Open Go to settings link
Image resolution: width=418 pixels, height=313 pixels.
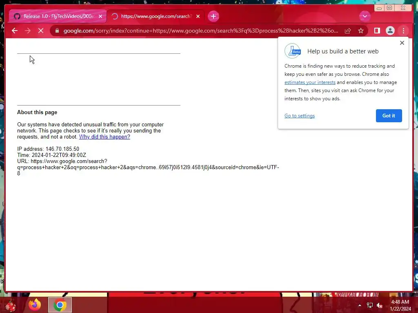tap(300, 116)
